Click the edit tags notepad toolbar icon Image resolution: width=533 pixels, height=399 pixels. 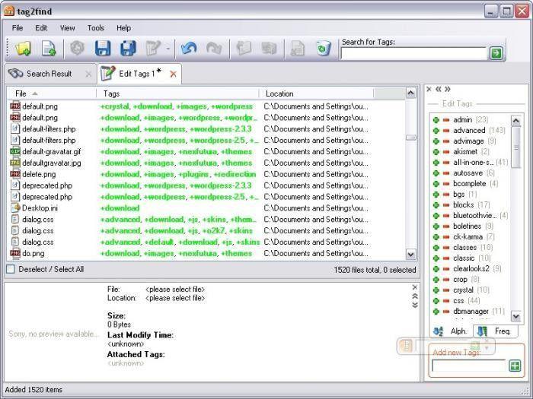(153, 48)
